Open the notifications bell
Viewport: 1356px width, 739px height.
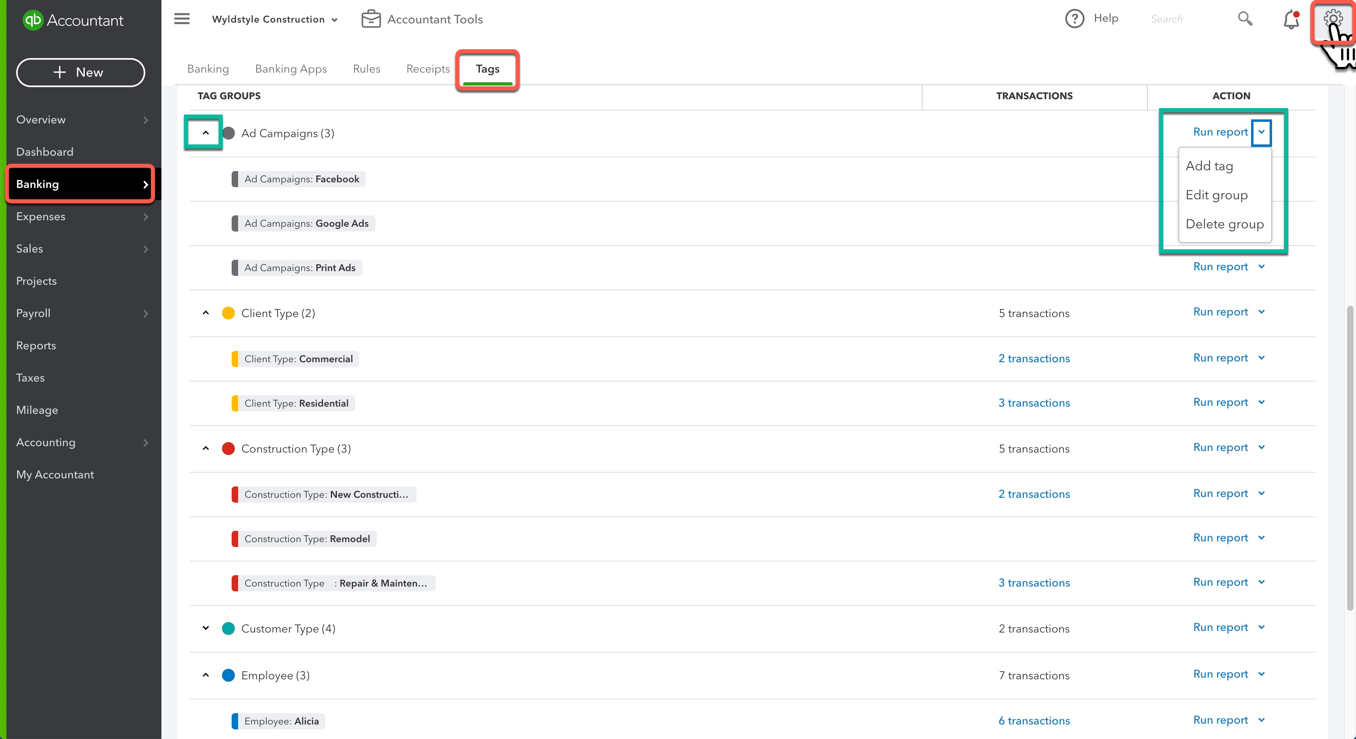(x=1291, y=20)
